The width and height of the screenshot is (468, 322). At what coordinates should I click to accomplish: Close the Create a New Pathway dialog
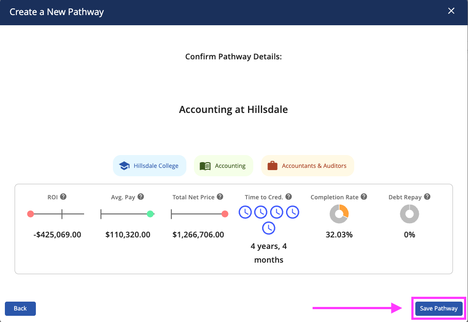[x=451, y=11]
